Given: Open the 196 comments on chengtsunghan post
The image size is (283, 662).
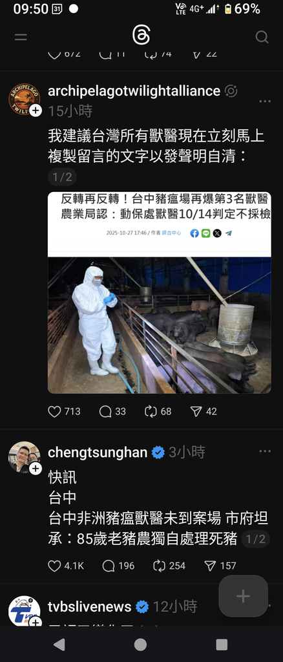Looking at the screenshot, I should [x=109, y=566].
